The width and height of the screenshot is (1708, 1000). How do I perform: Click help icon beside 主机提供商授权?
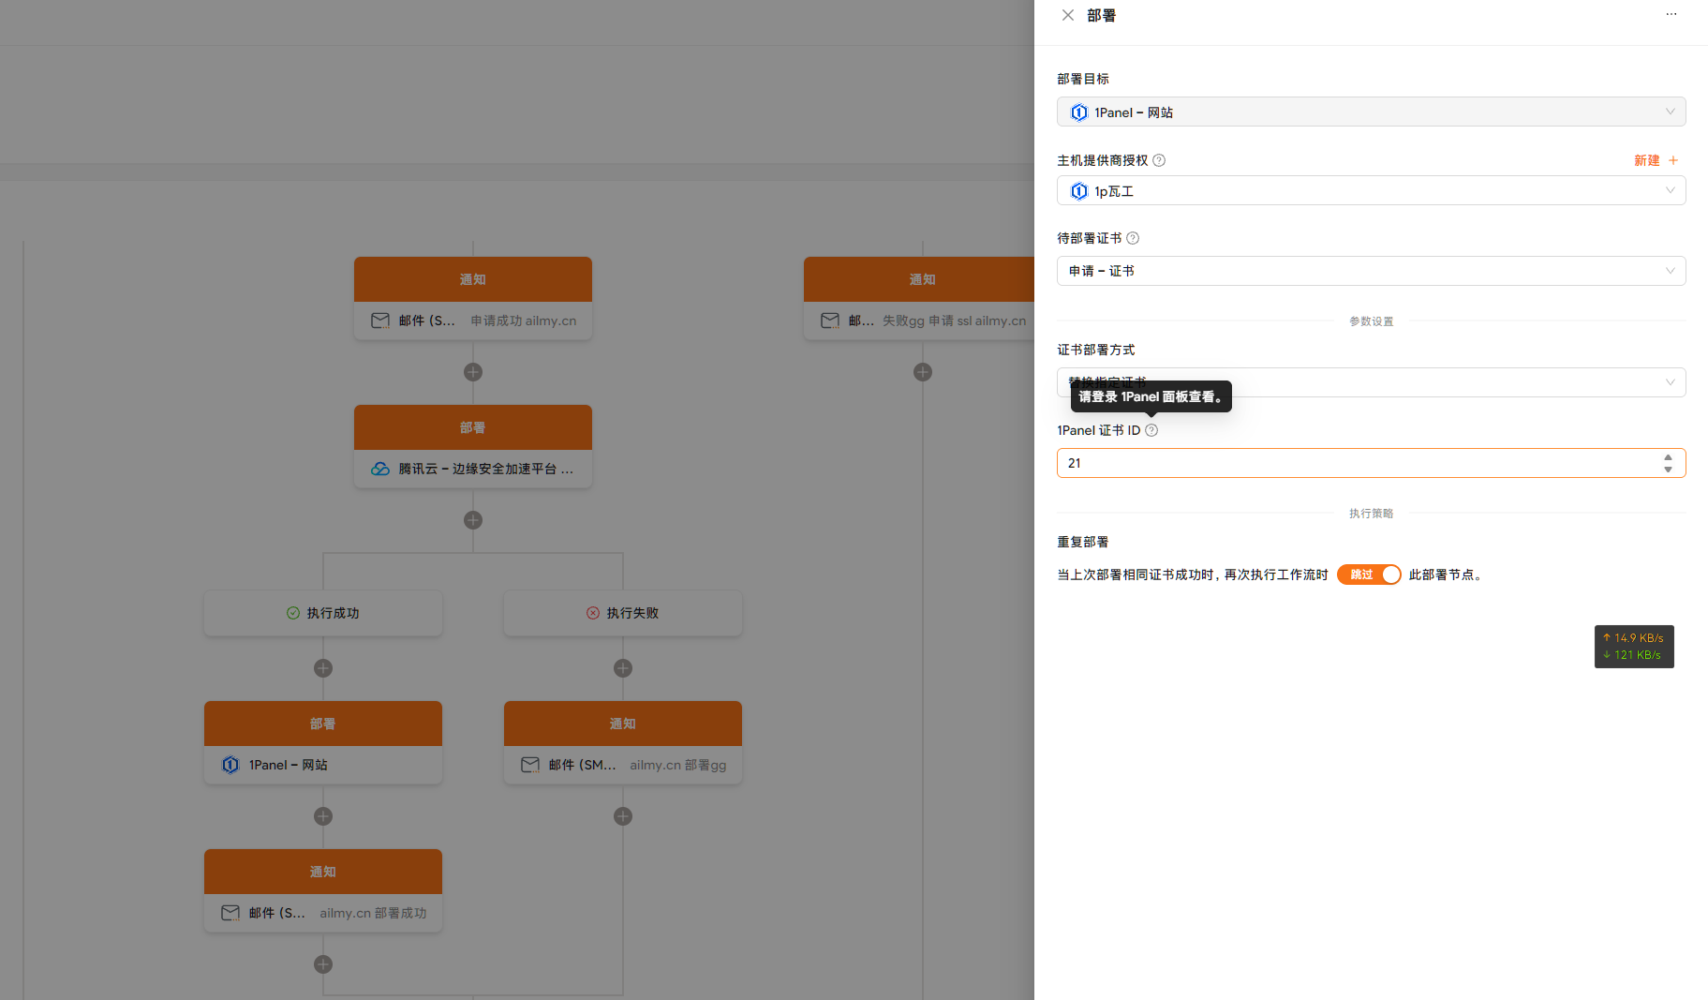click(1159, 160)
